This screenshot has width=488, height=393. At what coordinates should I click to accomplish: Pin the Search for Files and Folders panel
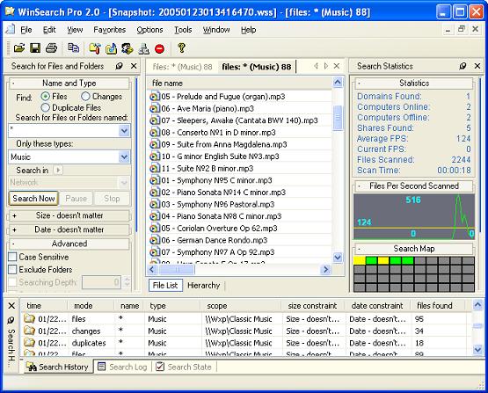point(119,66)
